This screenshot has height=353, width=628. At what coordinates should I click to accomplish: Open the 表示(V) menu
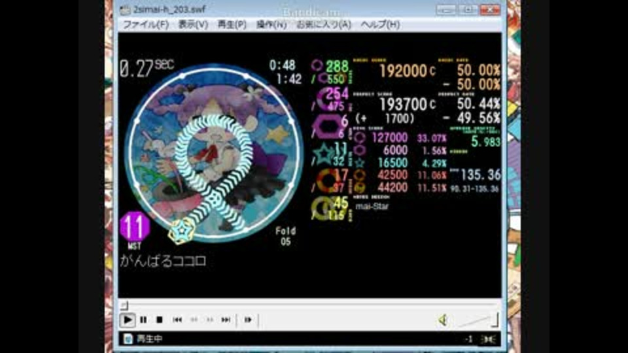192,25
